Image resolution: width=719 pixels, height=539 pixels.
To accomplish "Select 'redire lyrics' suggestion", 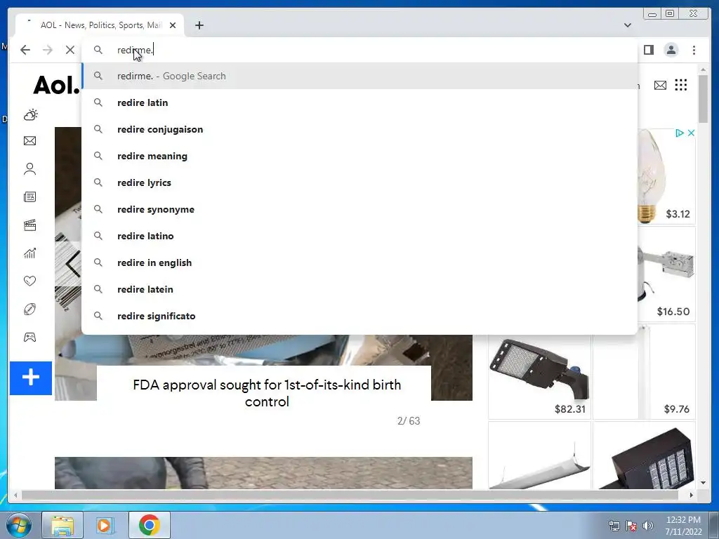I will point(359,182).
